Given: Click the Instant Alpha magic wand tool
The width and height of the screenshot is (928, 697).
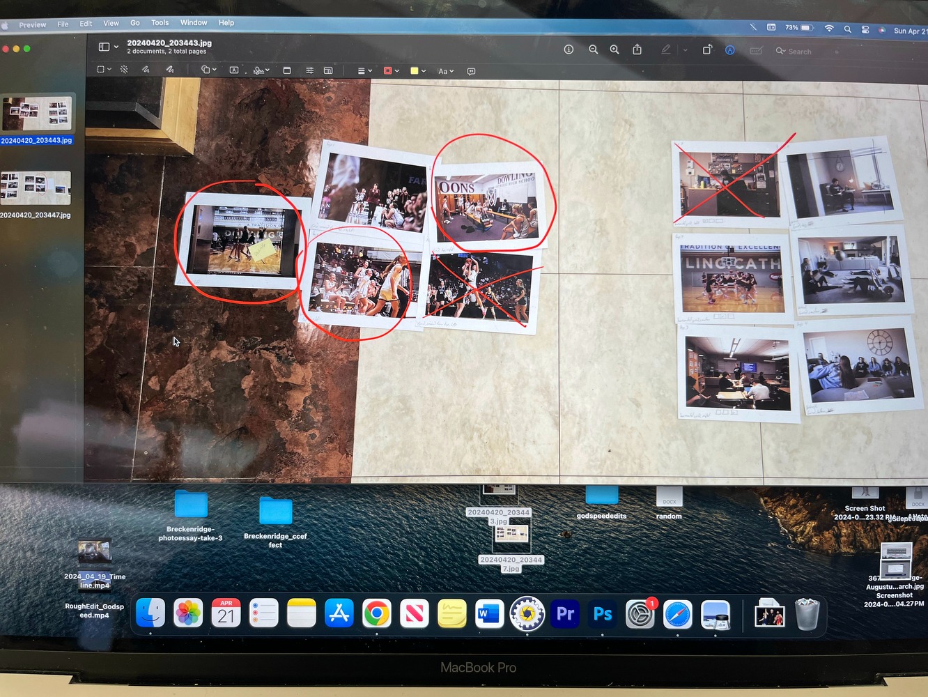Looking at the screenshot, I should (x=124, y=70).
